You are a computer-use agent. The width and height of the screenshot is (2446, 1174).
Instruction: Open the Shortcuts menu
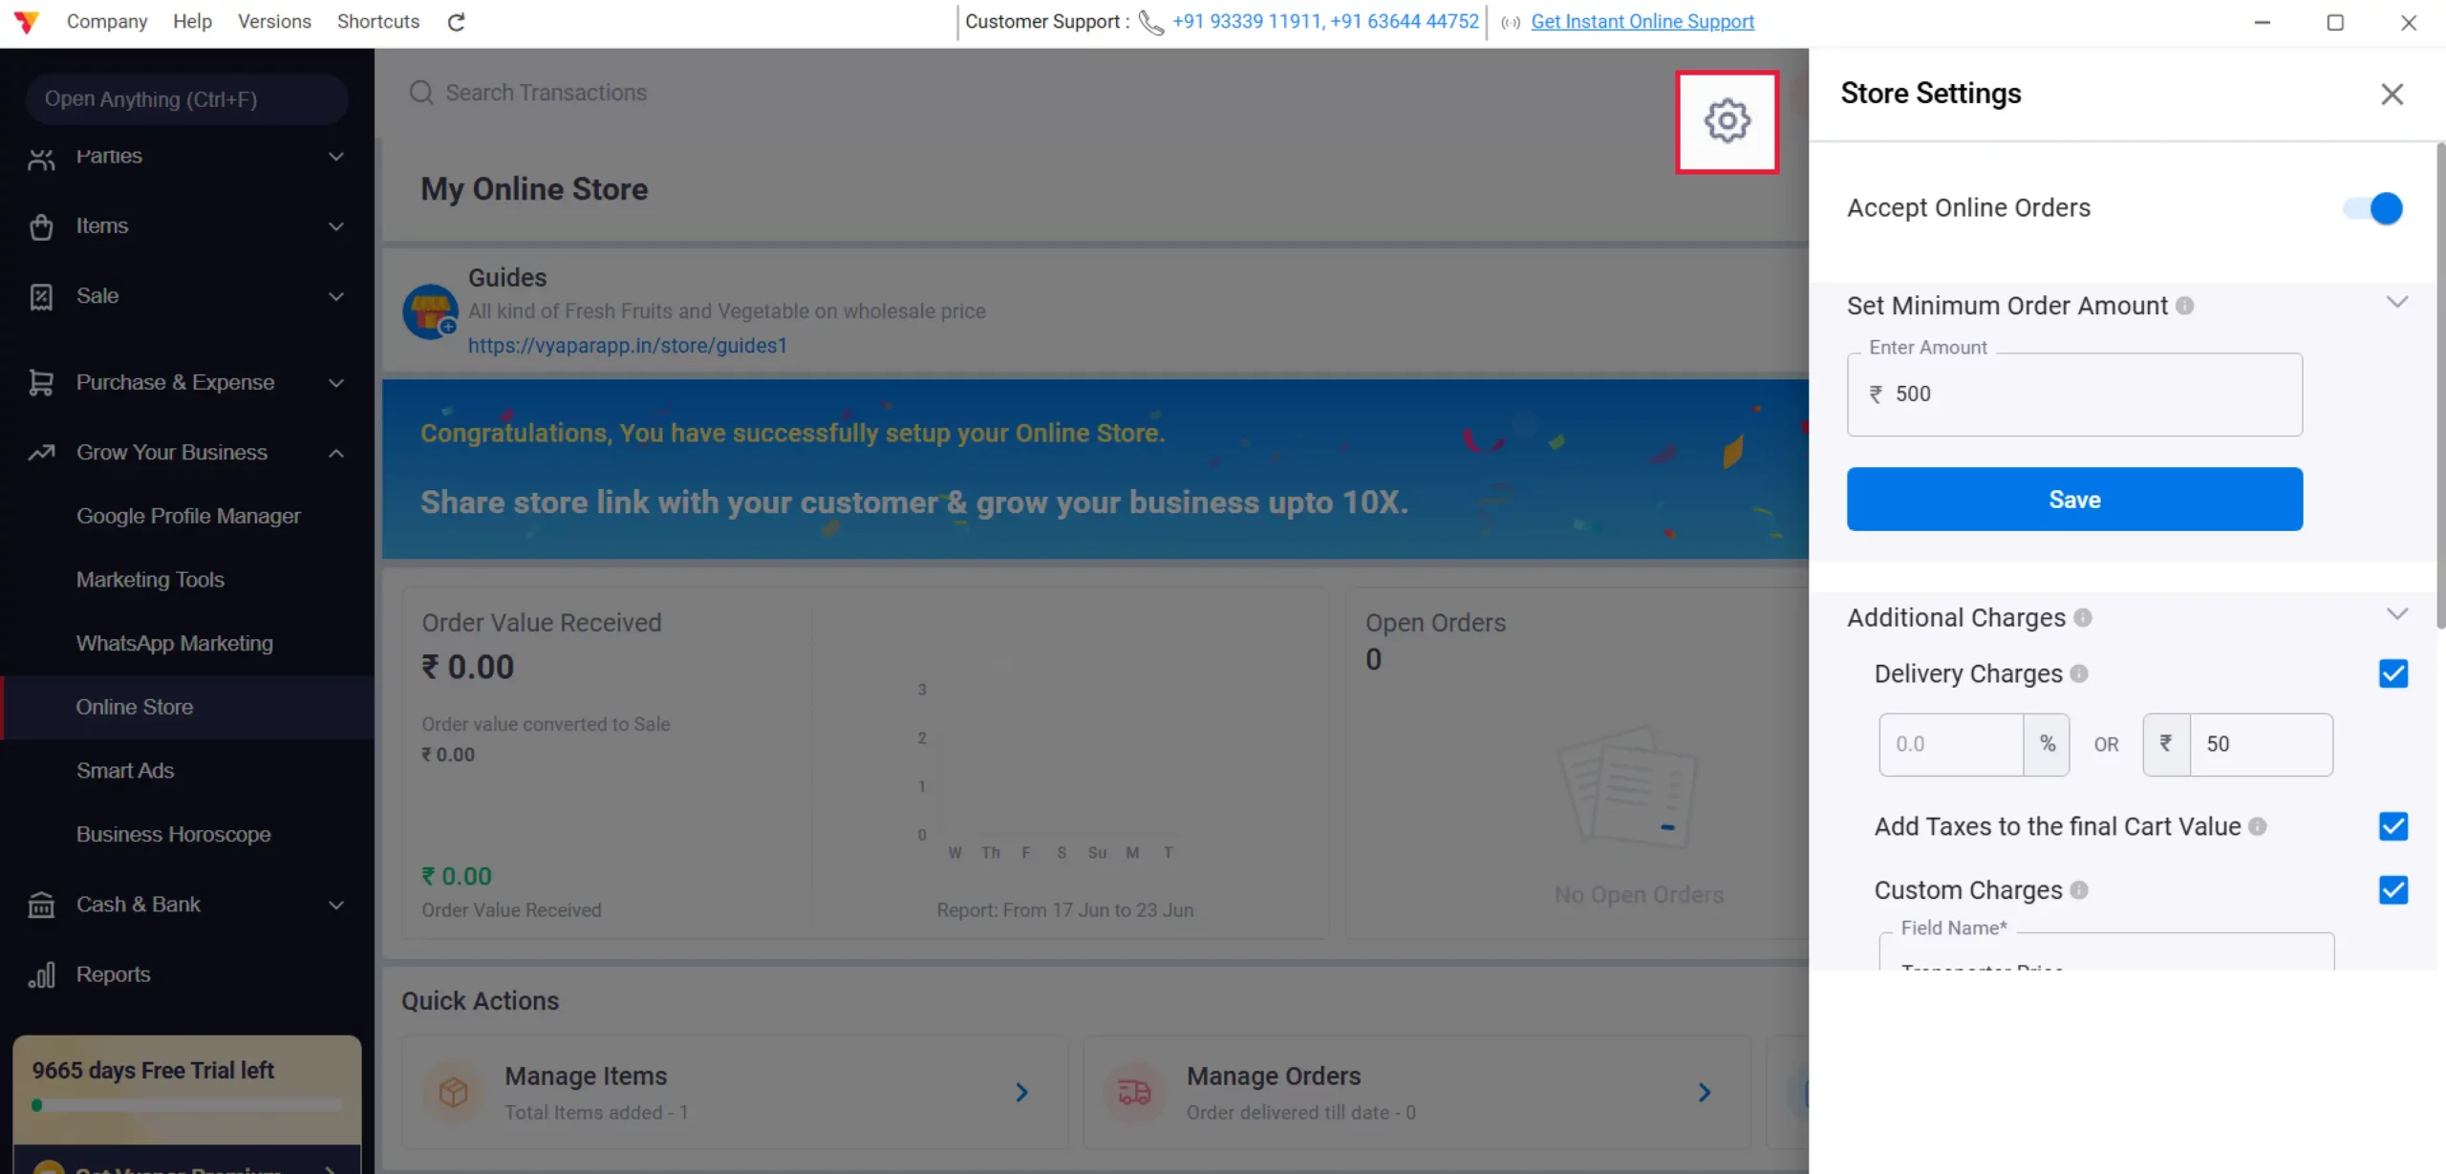(378, 21)
